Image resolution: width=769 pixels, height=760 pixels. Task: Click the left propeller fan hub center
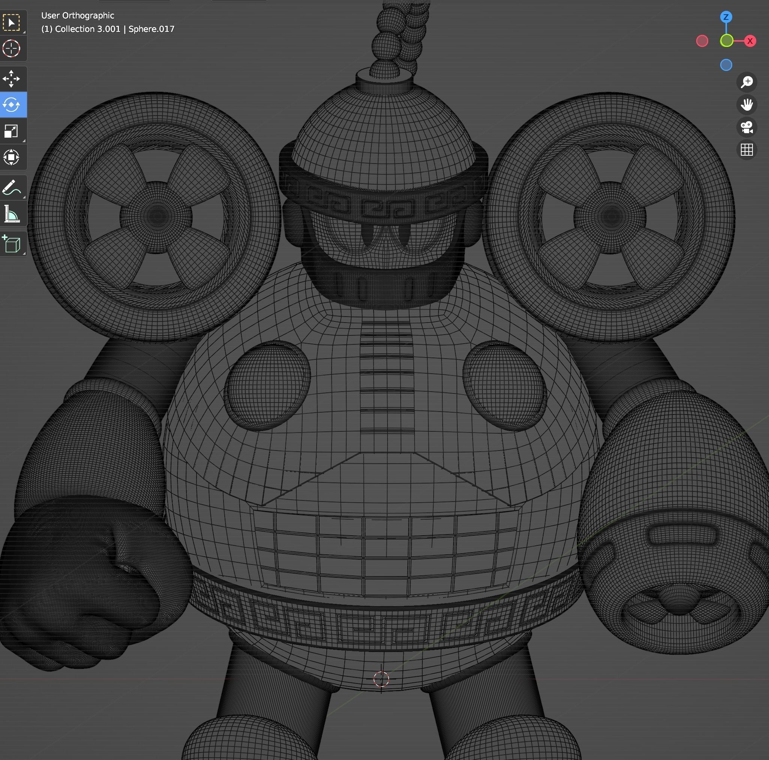(x=157, y=216)
